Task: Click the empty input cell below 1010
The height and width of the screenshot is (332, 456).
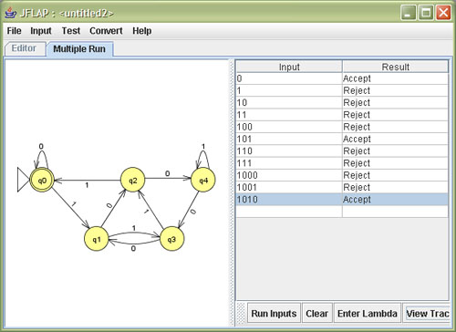Action: [289, 212]
